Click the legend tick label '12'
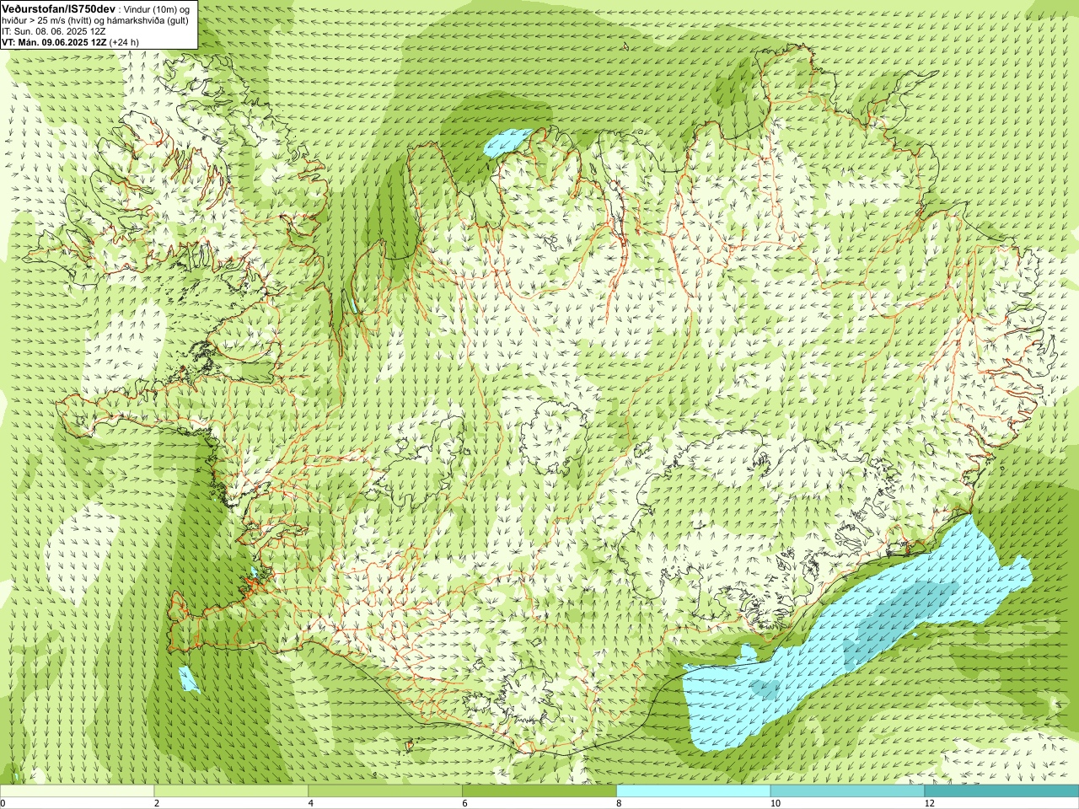Screen dimensions: 1079x809 (x=929, y=803)
